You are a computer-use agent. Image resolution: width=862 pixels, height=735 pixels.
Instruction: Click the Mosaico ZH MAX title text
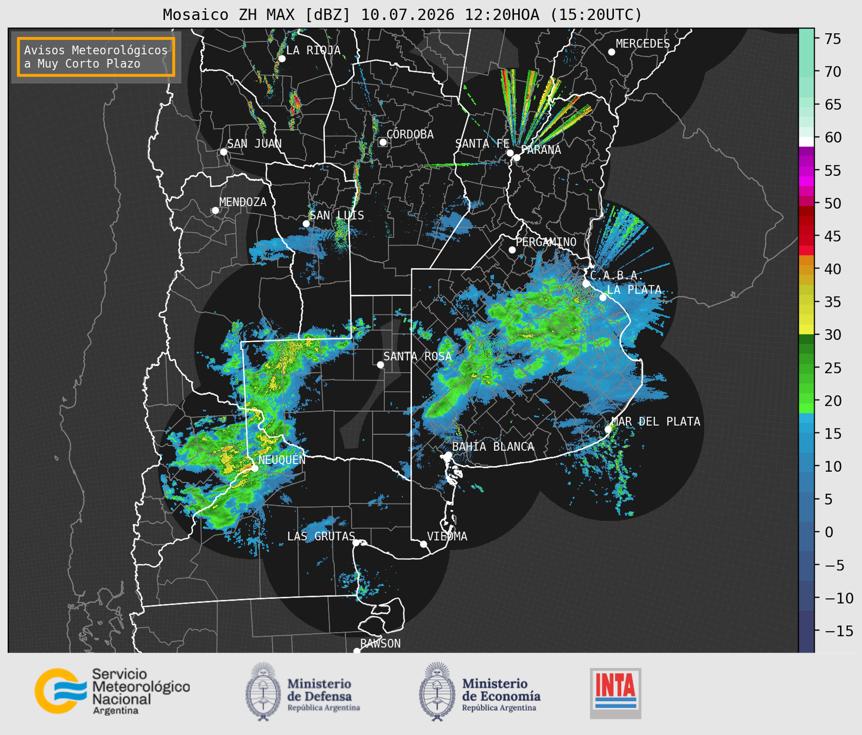pyautogui.click(x=257, y=15)
